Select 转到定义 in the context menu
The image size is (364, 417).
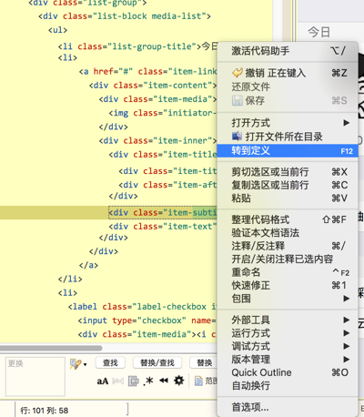(288, 150)
